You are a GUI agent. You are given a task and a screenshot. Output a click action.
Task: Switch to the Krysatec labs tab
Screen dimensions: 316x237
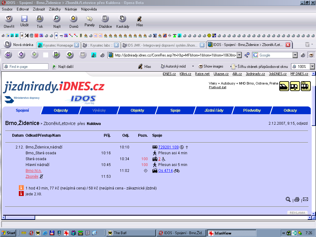101,45
